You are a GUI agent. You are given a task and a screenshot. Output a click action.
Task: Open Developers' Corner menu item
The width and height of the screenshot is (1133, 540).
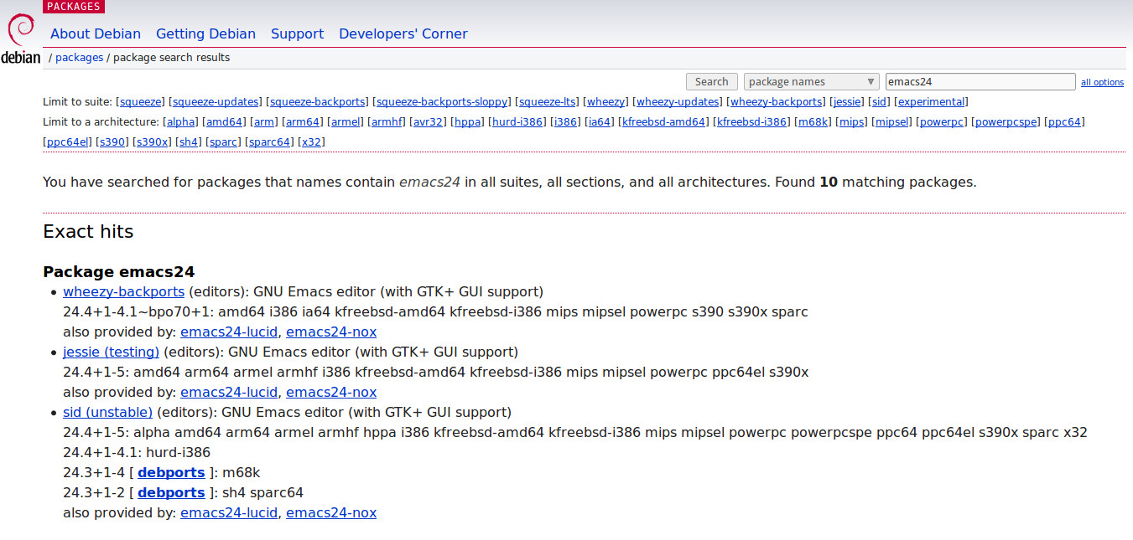coord(403,34)
